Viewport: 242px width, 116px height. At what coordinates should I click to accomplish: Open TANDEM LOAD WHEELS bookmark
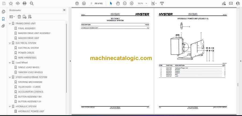point(30,72)
